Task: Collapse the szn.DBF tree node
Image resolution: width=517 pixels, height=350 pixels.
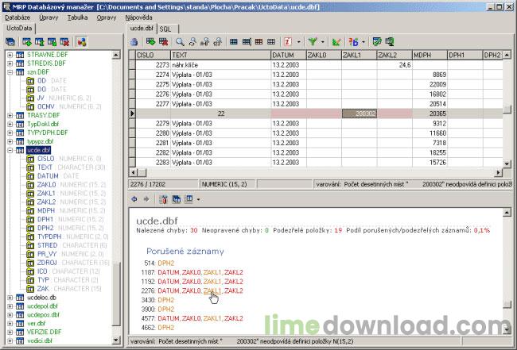Action: pyautogui.click(x=10, y=71)
